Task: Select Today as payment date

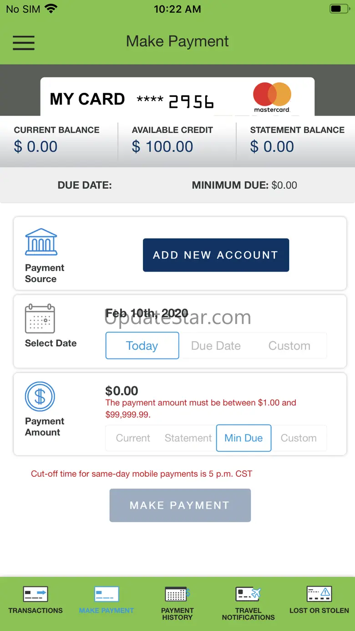Action: tap(142, 346)
